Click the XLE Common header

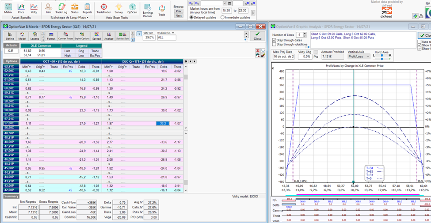pyautogui.click(x=40, y=45)
